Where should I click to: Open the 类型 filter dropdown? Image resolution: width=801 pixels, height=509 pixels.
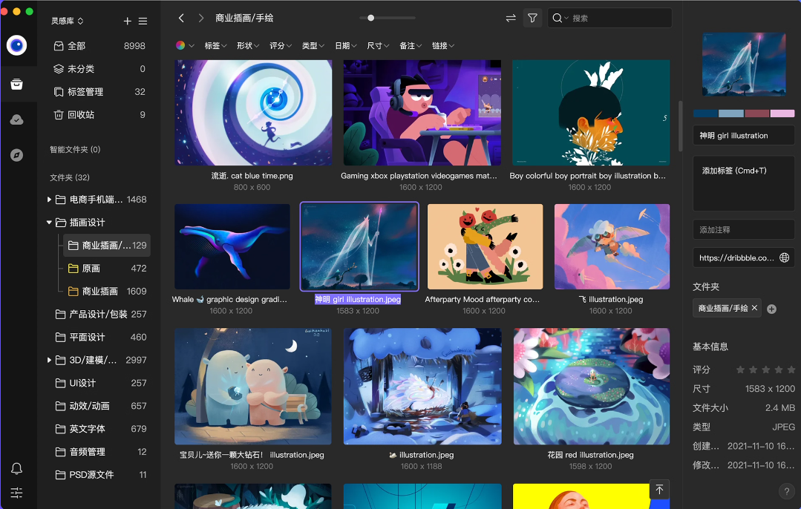pyautogui.click(x=313, y=45)
